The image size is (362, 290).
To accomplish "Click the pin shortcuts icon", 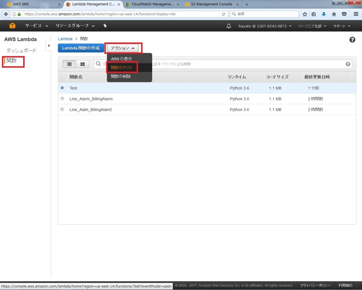I will pos(105,25).
